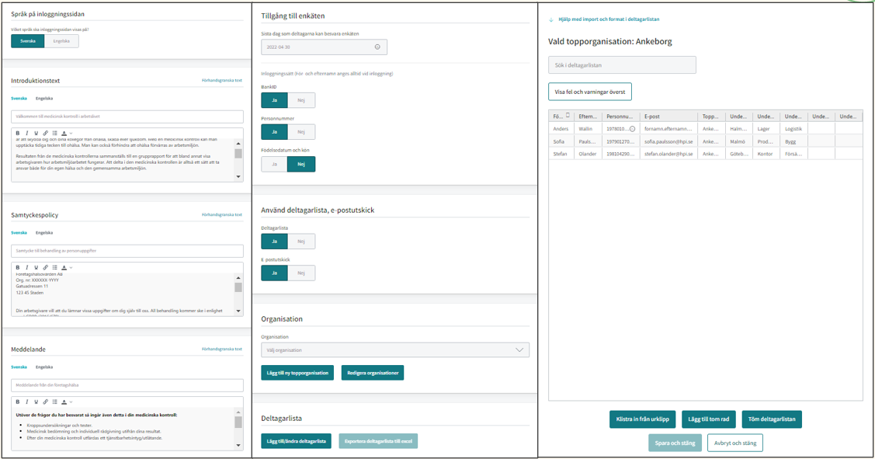Click warning icon in Anders Personnummer cell
Screen dimensions: 875x459
pos(632,129)
